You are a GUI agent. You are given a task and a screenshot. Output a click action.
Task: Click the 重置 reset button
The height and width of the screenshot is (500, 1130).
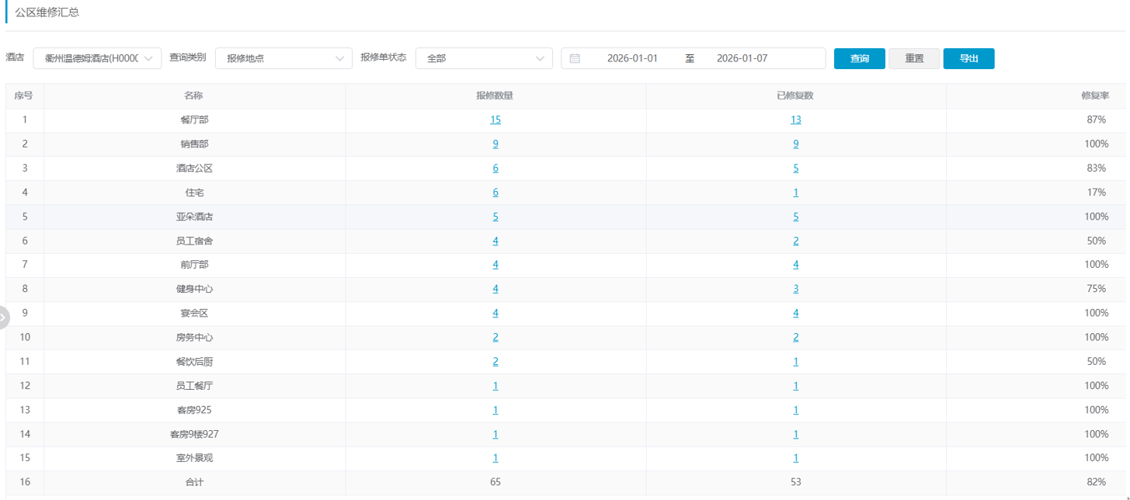[914, 58]
